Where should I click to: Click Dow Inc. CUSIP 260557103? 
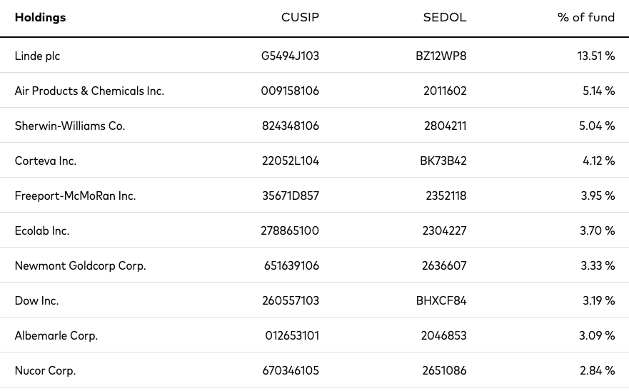coord(291,300)
